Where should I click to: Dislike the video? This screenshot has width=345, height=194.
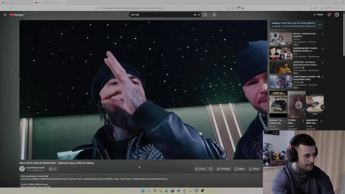(211, 169)
